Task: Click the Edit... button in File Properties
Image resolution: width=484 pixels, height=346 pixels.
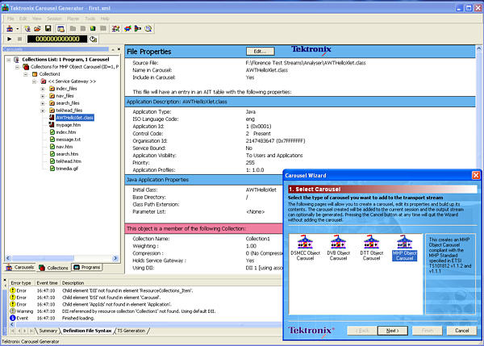Action: pyautogui.click(x=261, y=52)
